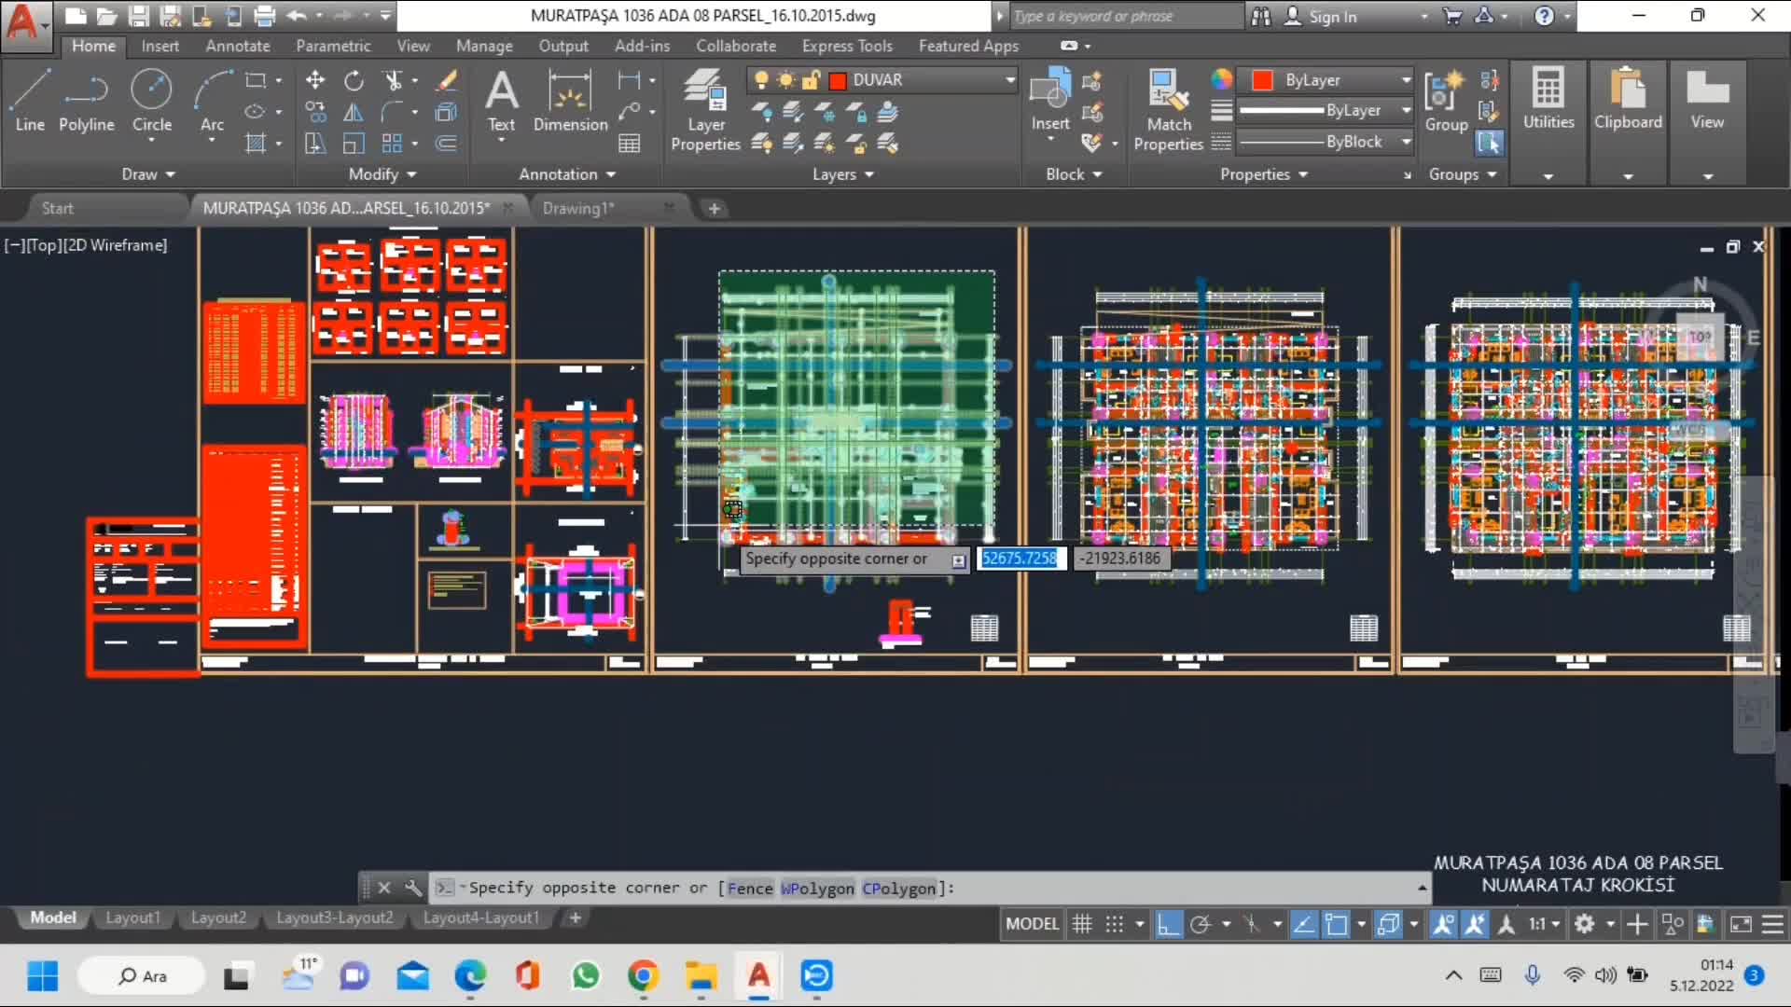The height and width of the screenshot is (1007, 1791).
Task: Open Chrome from the Windows taskbar
Action: [643, 976]
